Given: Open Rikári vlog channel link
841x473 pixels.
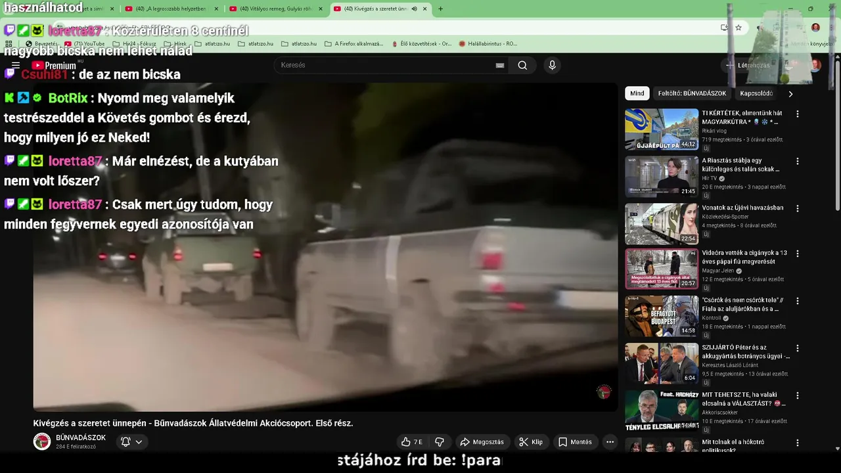Looking at the screenshot, I should [714, 131].
